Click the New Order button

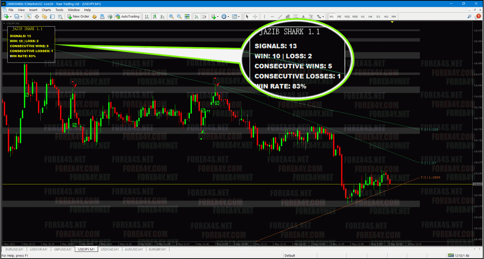coord(78,17)
